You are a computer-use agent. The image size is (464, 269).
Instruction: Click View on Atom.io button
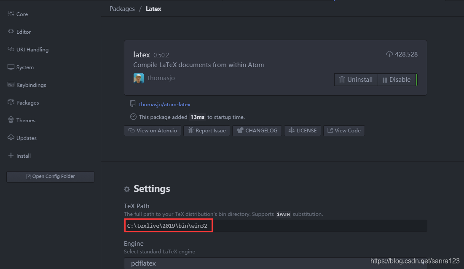click(153, 131)
